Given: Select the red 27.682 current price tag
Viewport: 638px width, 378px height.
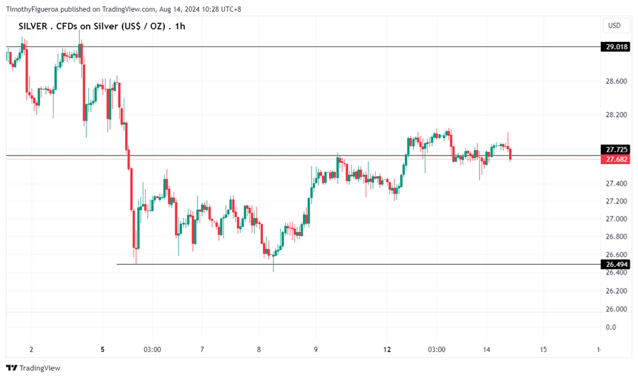Looking at the screenshot, I should tap(616, 160).
